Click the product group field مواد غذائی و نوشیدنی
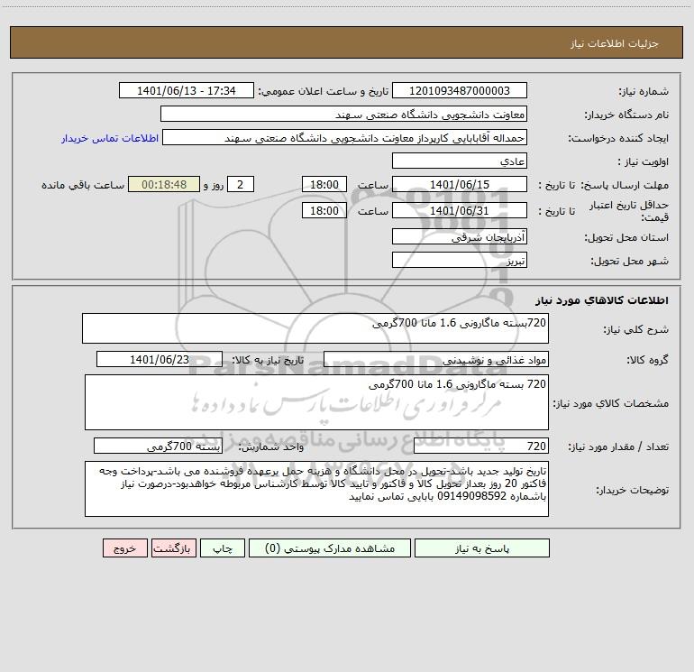The width and height of the screenshot is (694, 672). tap(436, 359)
